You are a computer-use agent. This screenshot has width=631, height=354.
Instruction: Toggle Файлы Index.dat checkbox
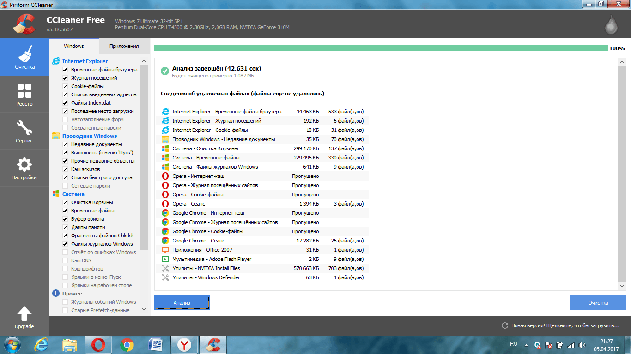pyautogui.click(x=66, y=103)
